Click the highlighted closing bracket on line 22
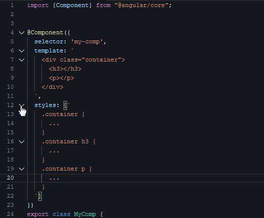Screen dimensions: 264x218 click(40, 196)
